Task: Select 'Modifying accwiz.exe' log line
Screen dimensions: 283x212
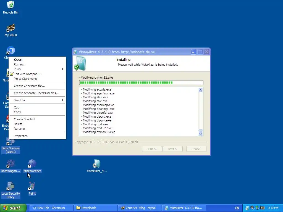Action: point(96,89)
